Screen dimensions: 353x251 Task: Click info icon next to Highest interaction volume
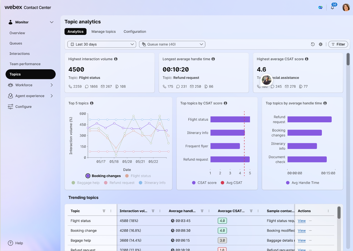[116, 59]
